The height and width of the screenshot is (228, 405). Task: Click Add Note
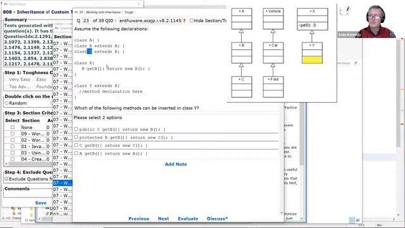pyautogui.click(x=176, y=164)
